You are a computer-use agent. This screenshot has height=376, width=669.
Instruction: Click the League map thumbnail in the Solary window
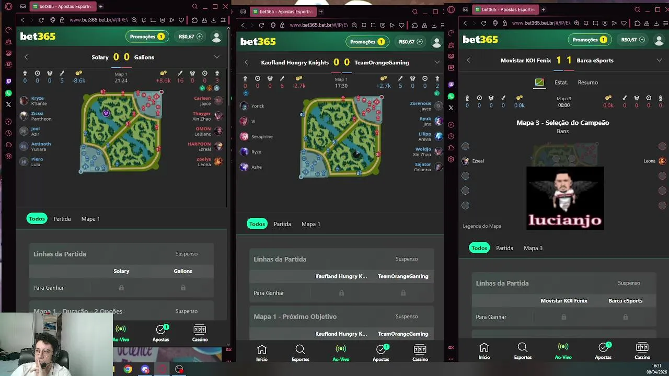tap(121, 132)
